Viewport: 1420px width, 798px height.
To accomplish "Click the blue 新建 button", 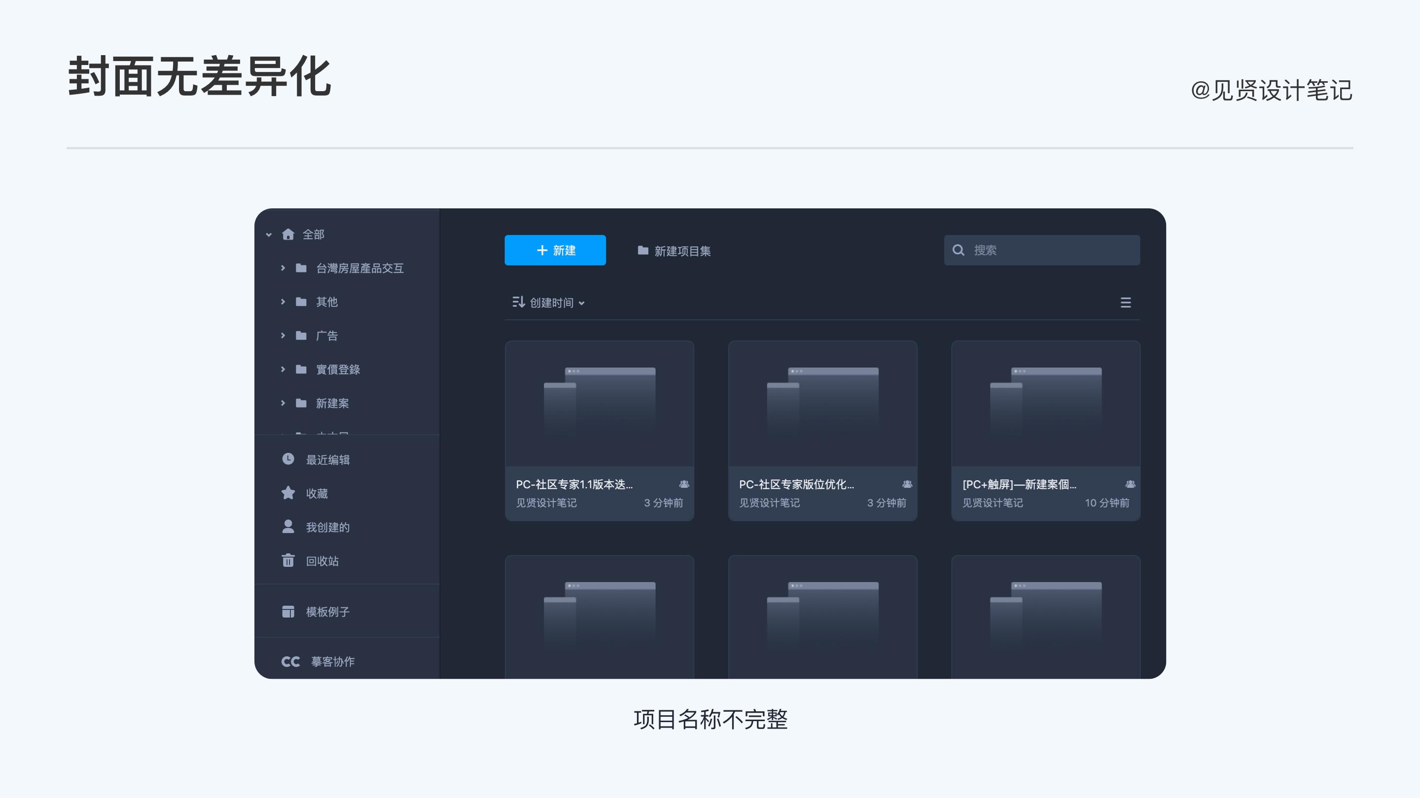I will point(555,250).
